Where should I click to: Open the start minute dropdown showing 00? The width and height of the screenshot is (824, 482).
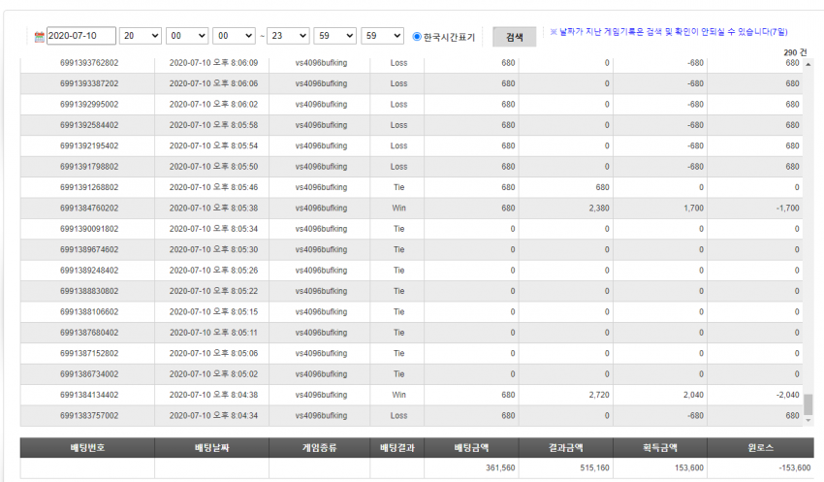coord(187,36)
